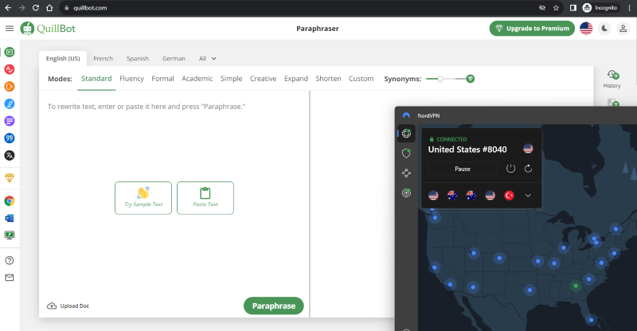Click the NordVPN reconnect refresh icon
Viewport: 637px width, 331px height.
pos(528,169)
